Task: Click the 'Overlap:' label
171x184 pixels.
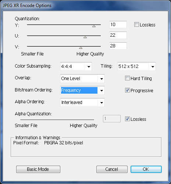Action: 23,78
